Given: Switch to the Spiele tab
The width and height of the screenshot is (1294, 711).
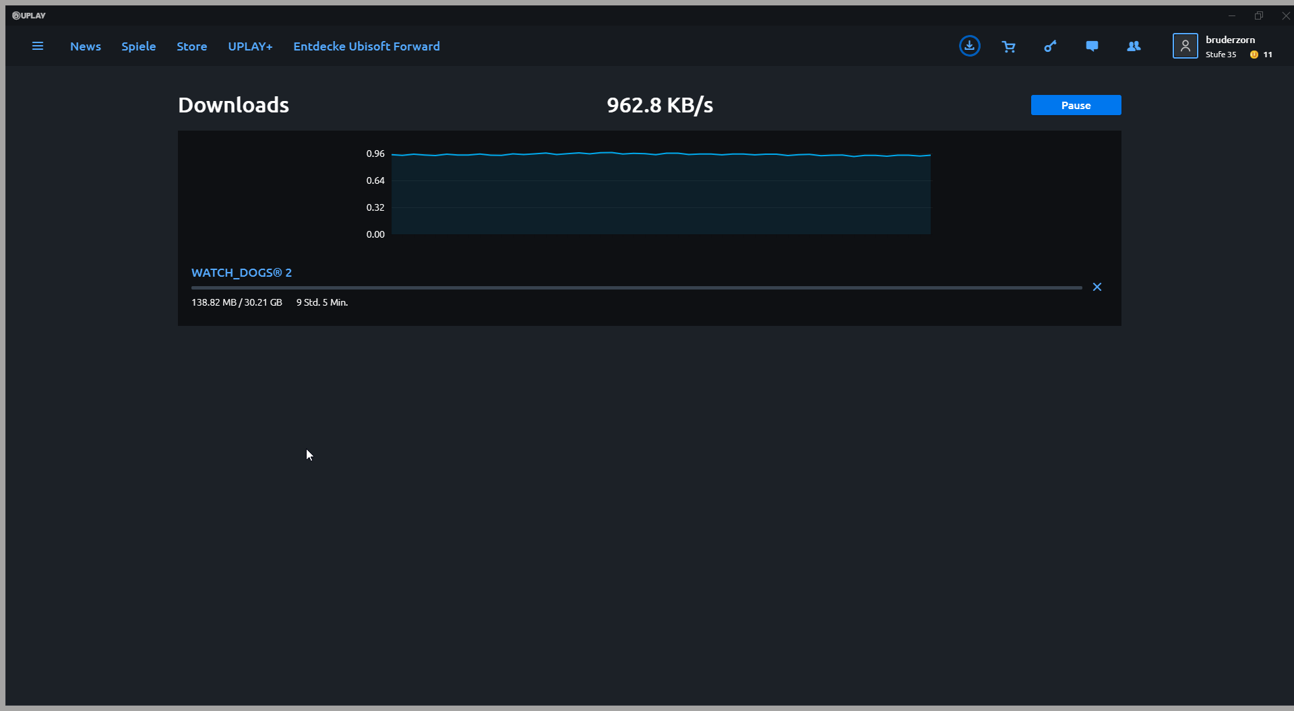Looking at the screenshot, I should pos(139,46).
